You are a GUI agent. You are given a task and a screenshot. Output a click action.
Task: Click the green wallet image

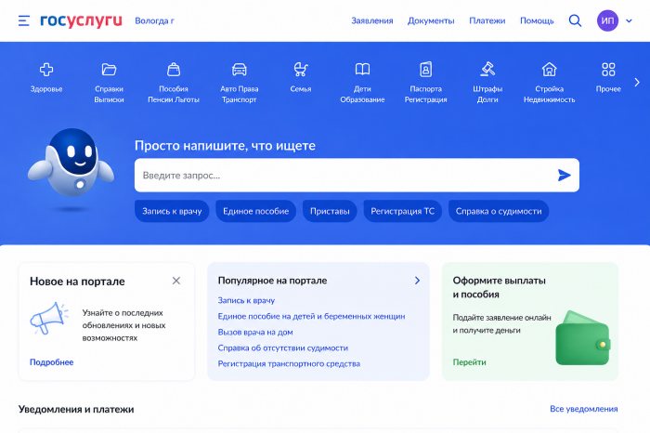coord(582,338)
